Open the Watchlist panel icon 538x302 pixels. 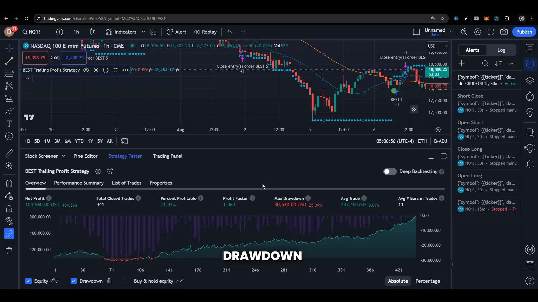530,48
